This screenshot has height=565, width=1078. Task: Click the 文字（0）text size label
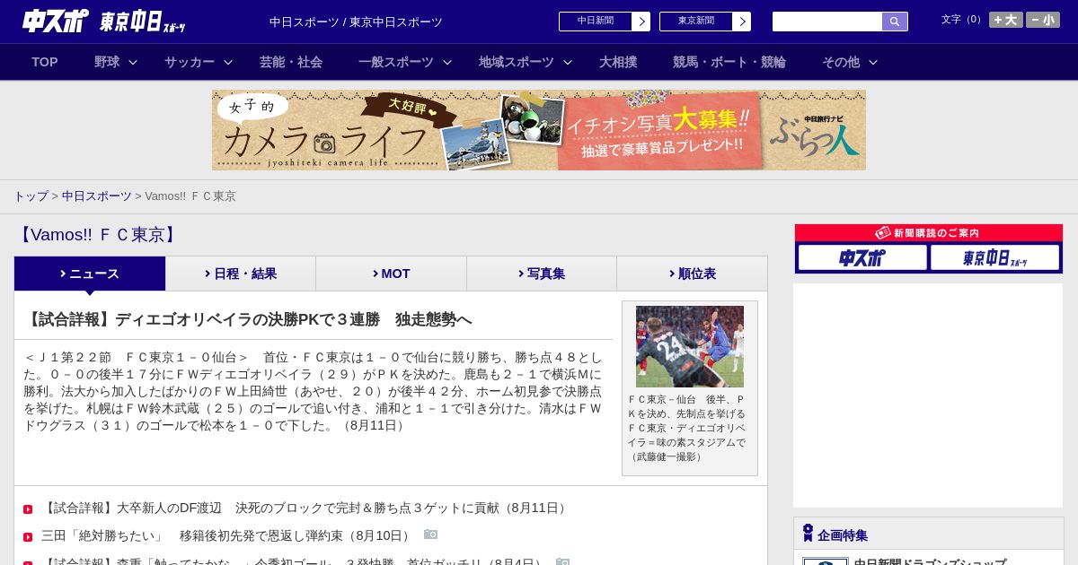click(963, 20)
